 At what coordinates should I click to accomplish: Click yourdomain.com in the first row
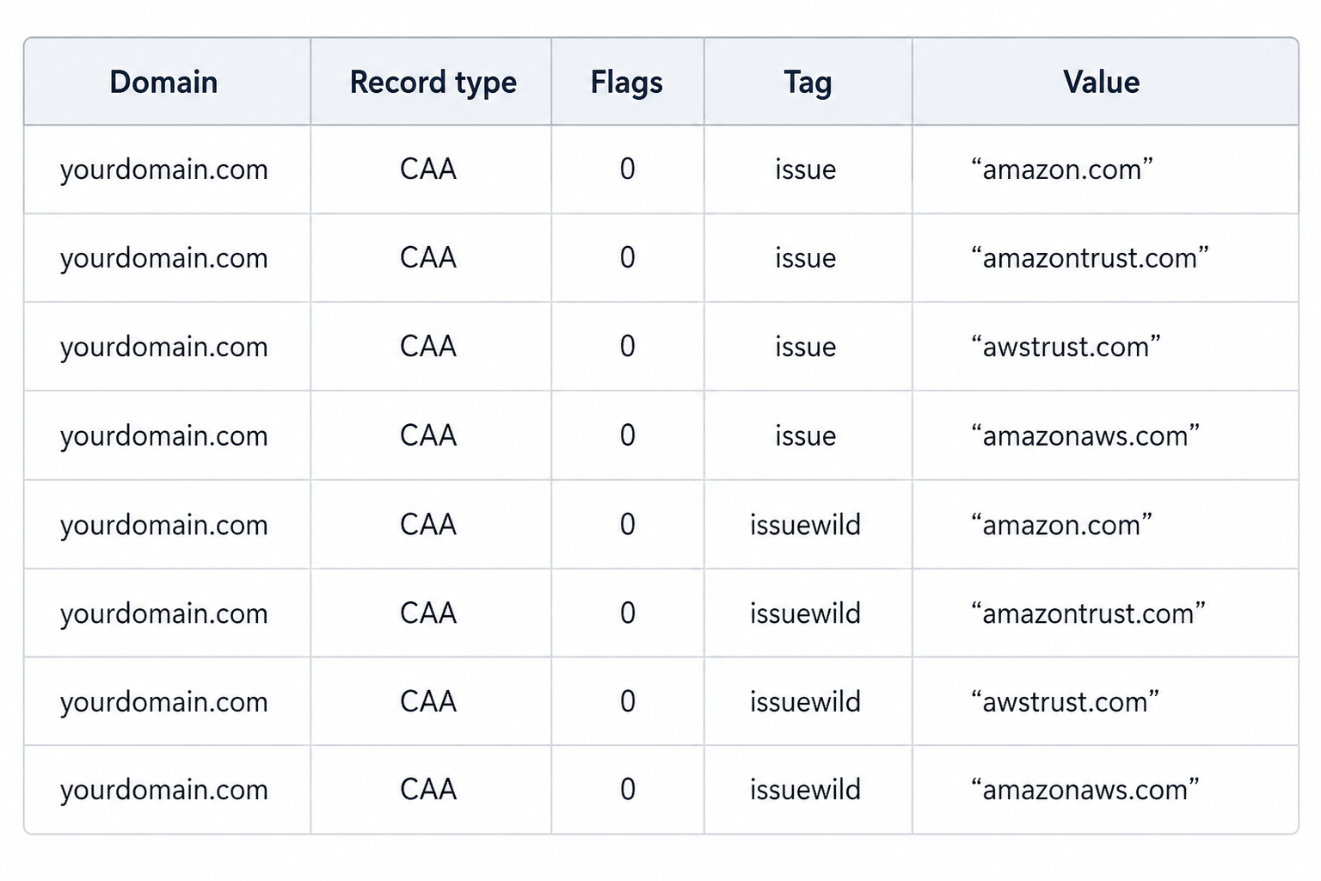point(164,169)
